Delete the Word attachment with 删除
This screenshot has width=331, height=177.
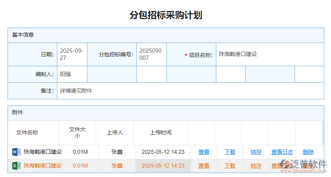308,152
